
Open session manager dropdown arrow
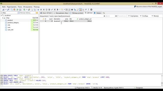pyautogui.click(x=6, y=10)
